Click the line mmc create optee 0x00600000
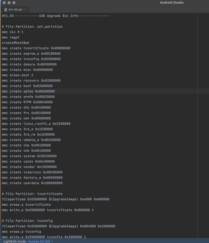Screen dimensions: 209x243 click(x=28, y=91)
